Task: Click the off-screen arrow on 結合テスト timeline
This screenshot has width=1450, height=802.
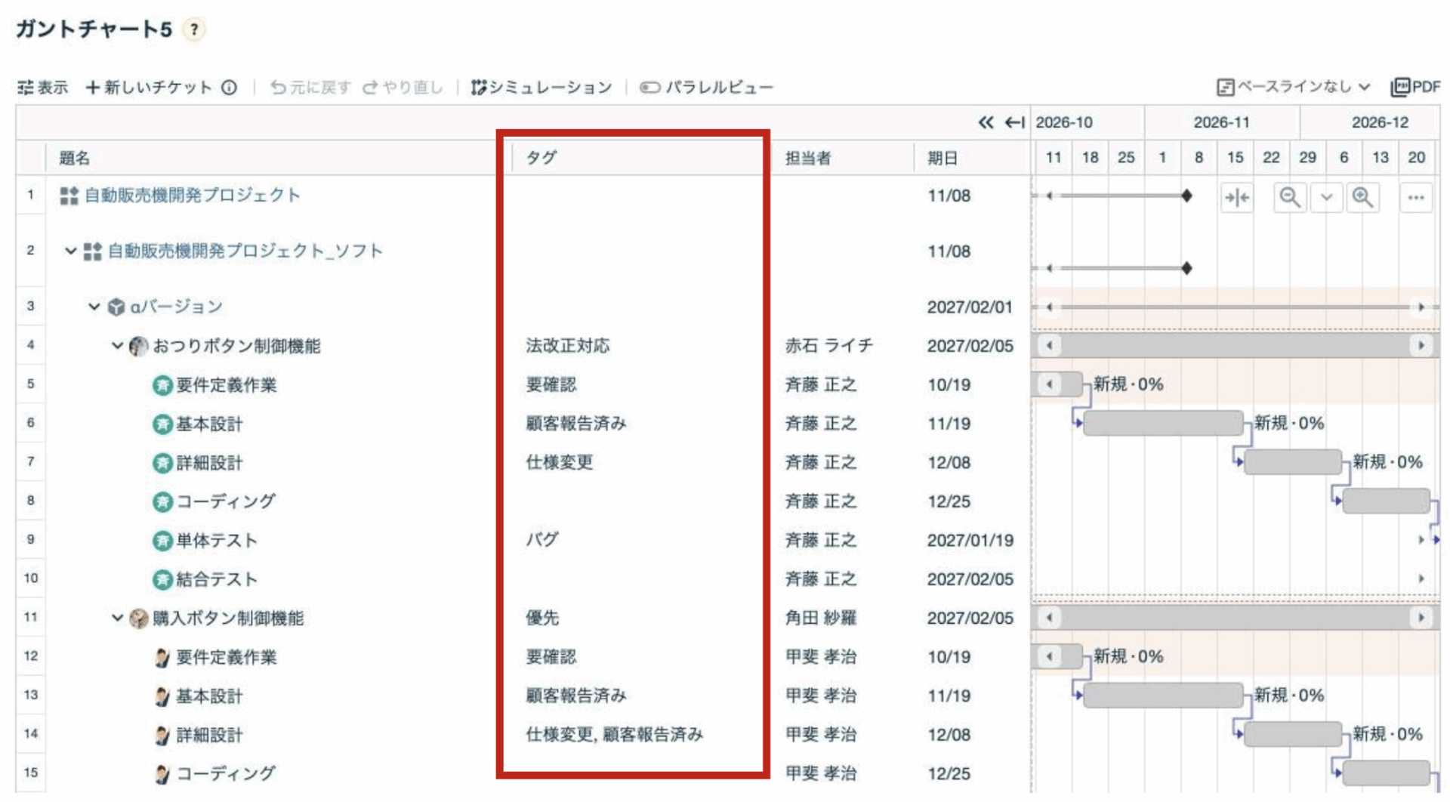Action: [x=1421, y=578]
